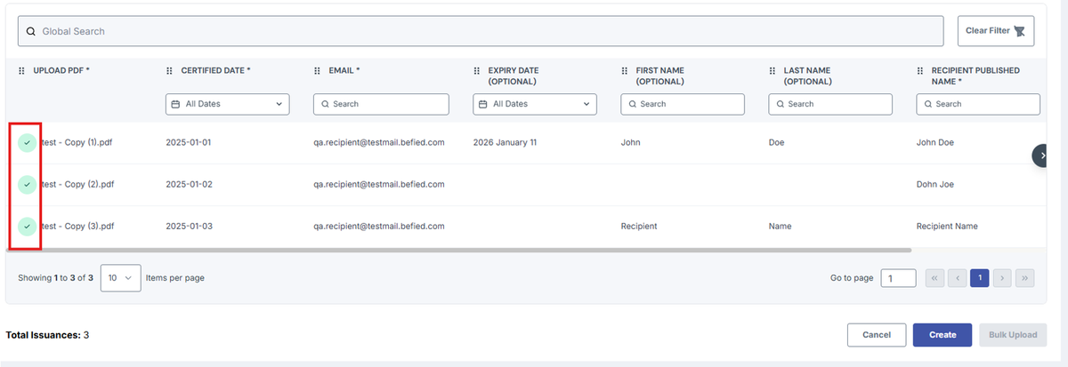Click the Total Issuances: 3 label

47,335
